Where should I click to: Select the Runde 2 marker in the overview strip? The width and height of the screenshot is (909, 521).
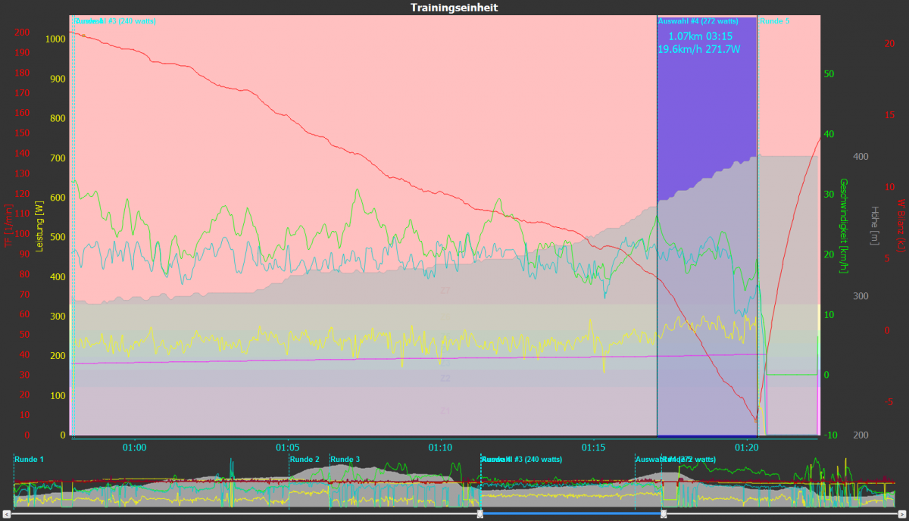click(305, 460)
